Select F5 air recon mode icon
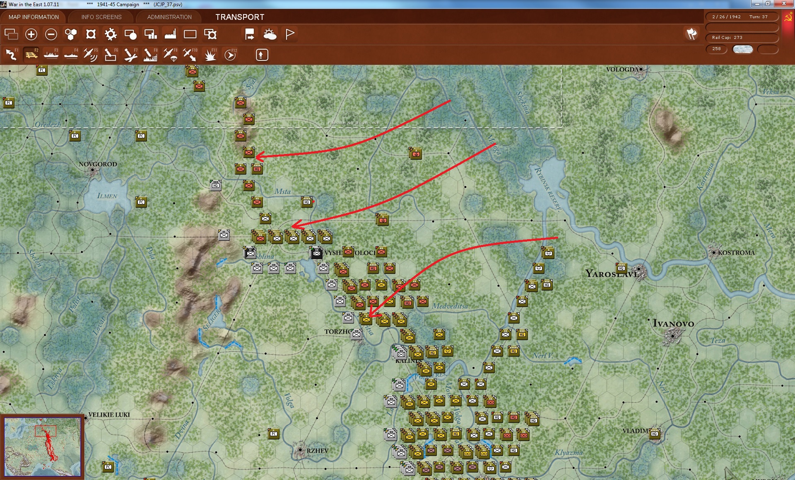Image resolution: width=795 pixels, height=480 pixels. (91, 55)
